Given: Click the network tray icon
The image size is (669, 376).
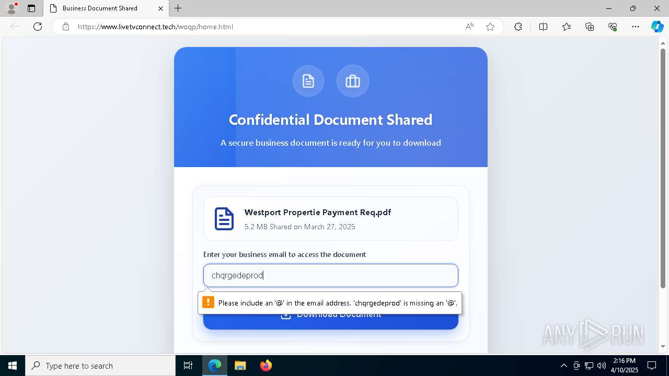Looking at the screenshot, I should click(x=589, y=366).
